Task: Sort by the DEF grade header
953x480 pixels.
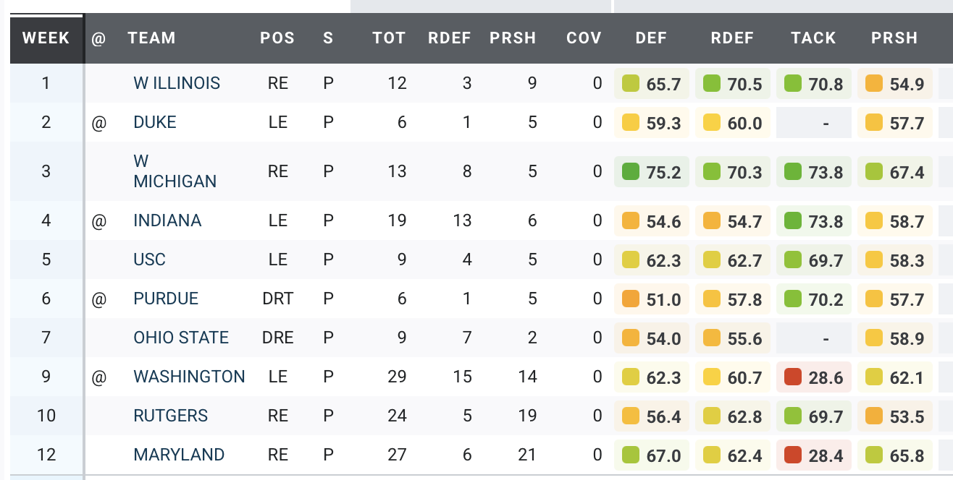Action: 651,38
